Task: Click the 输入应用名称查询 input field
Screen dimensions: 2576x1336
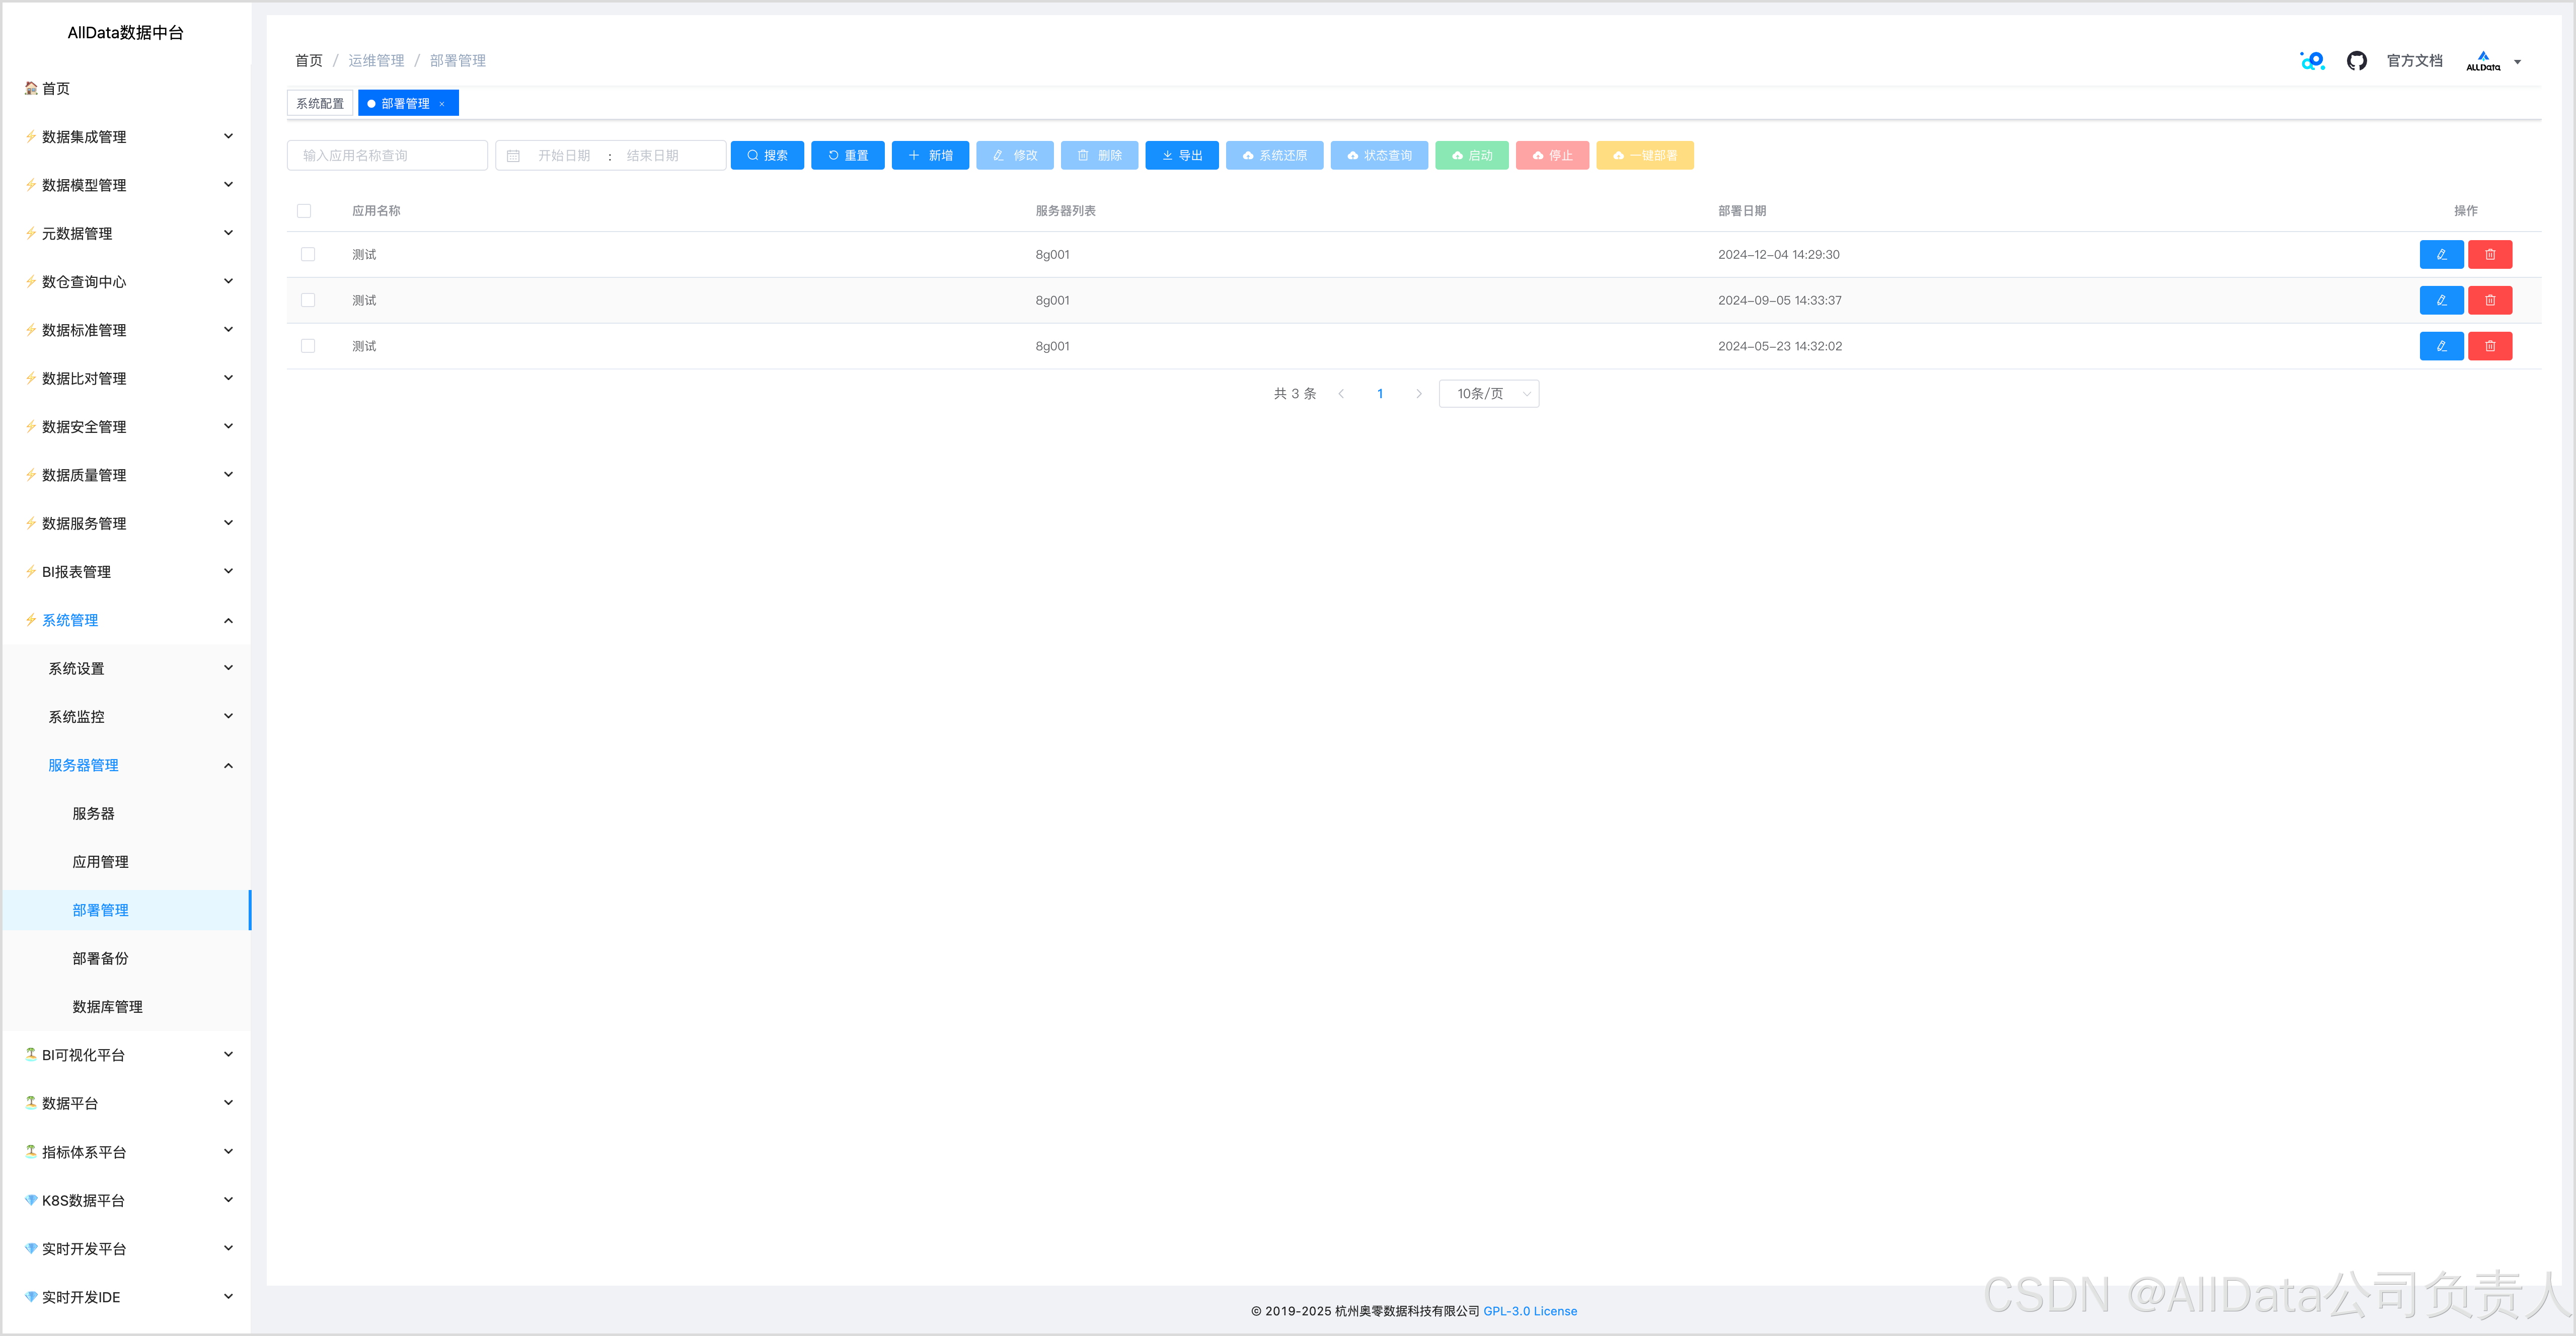Action: click(x=387, y=156)
